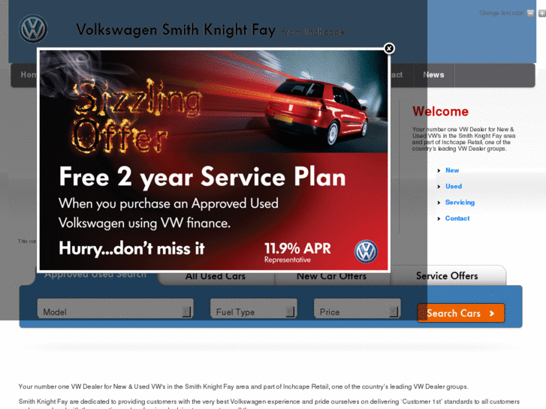Close the Sizzling Offer popup
The width and height of the screenshot is (546, 409).
389,48
